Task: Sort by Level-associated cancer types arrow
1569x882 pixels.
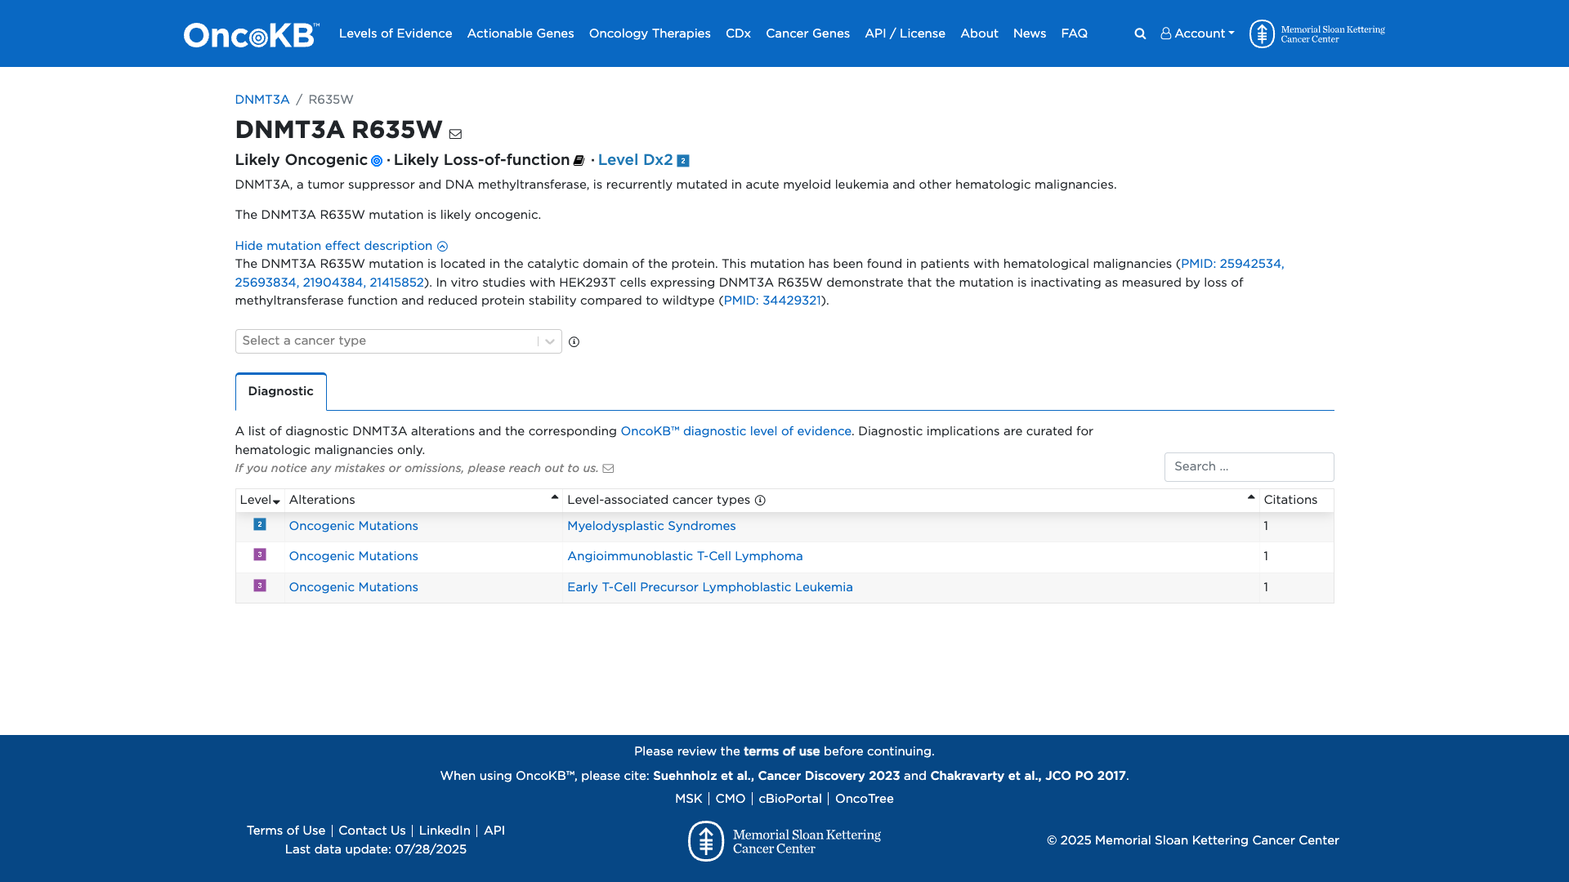Action: click(1250, 497)
